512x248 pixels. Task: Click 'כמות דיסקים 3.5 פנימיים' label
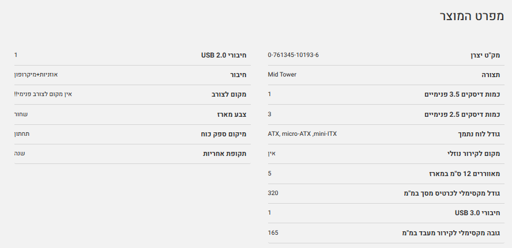point(461,94)
